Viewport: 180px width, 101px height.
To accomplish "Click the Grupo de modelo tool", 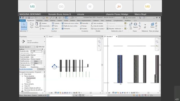I will pos(98,29).
